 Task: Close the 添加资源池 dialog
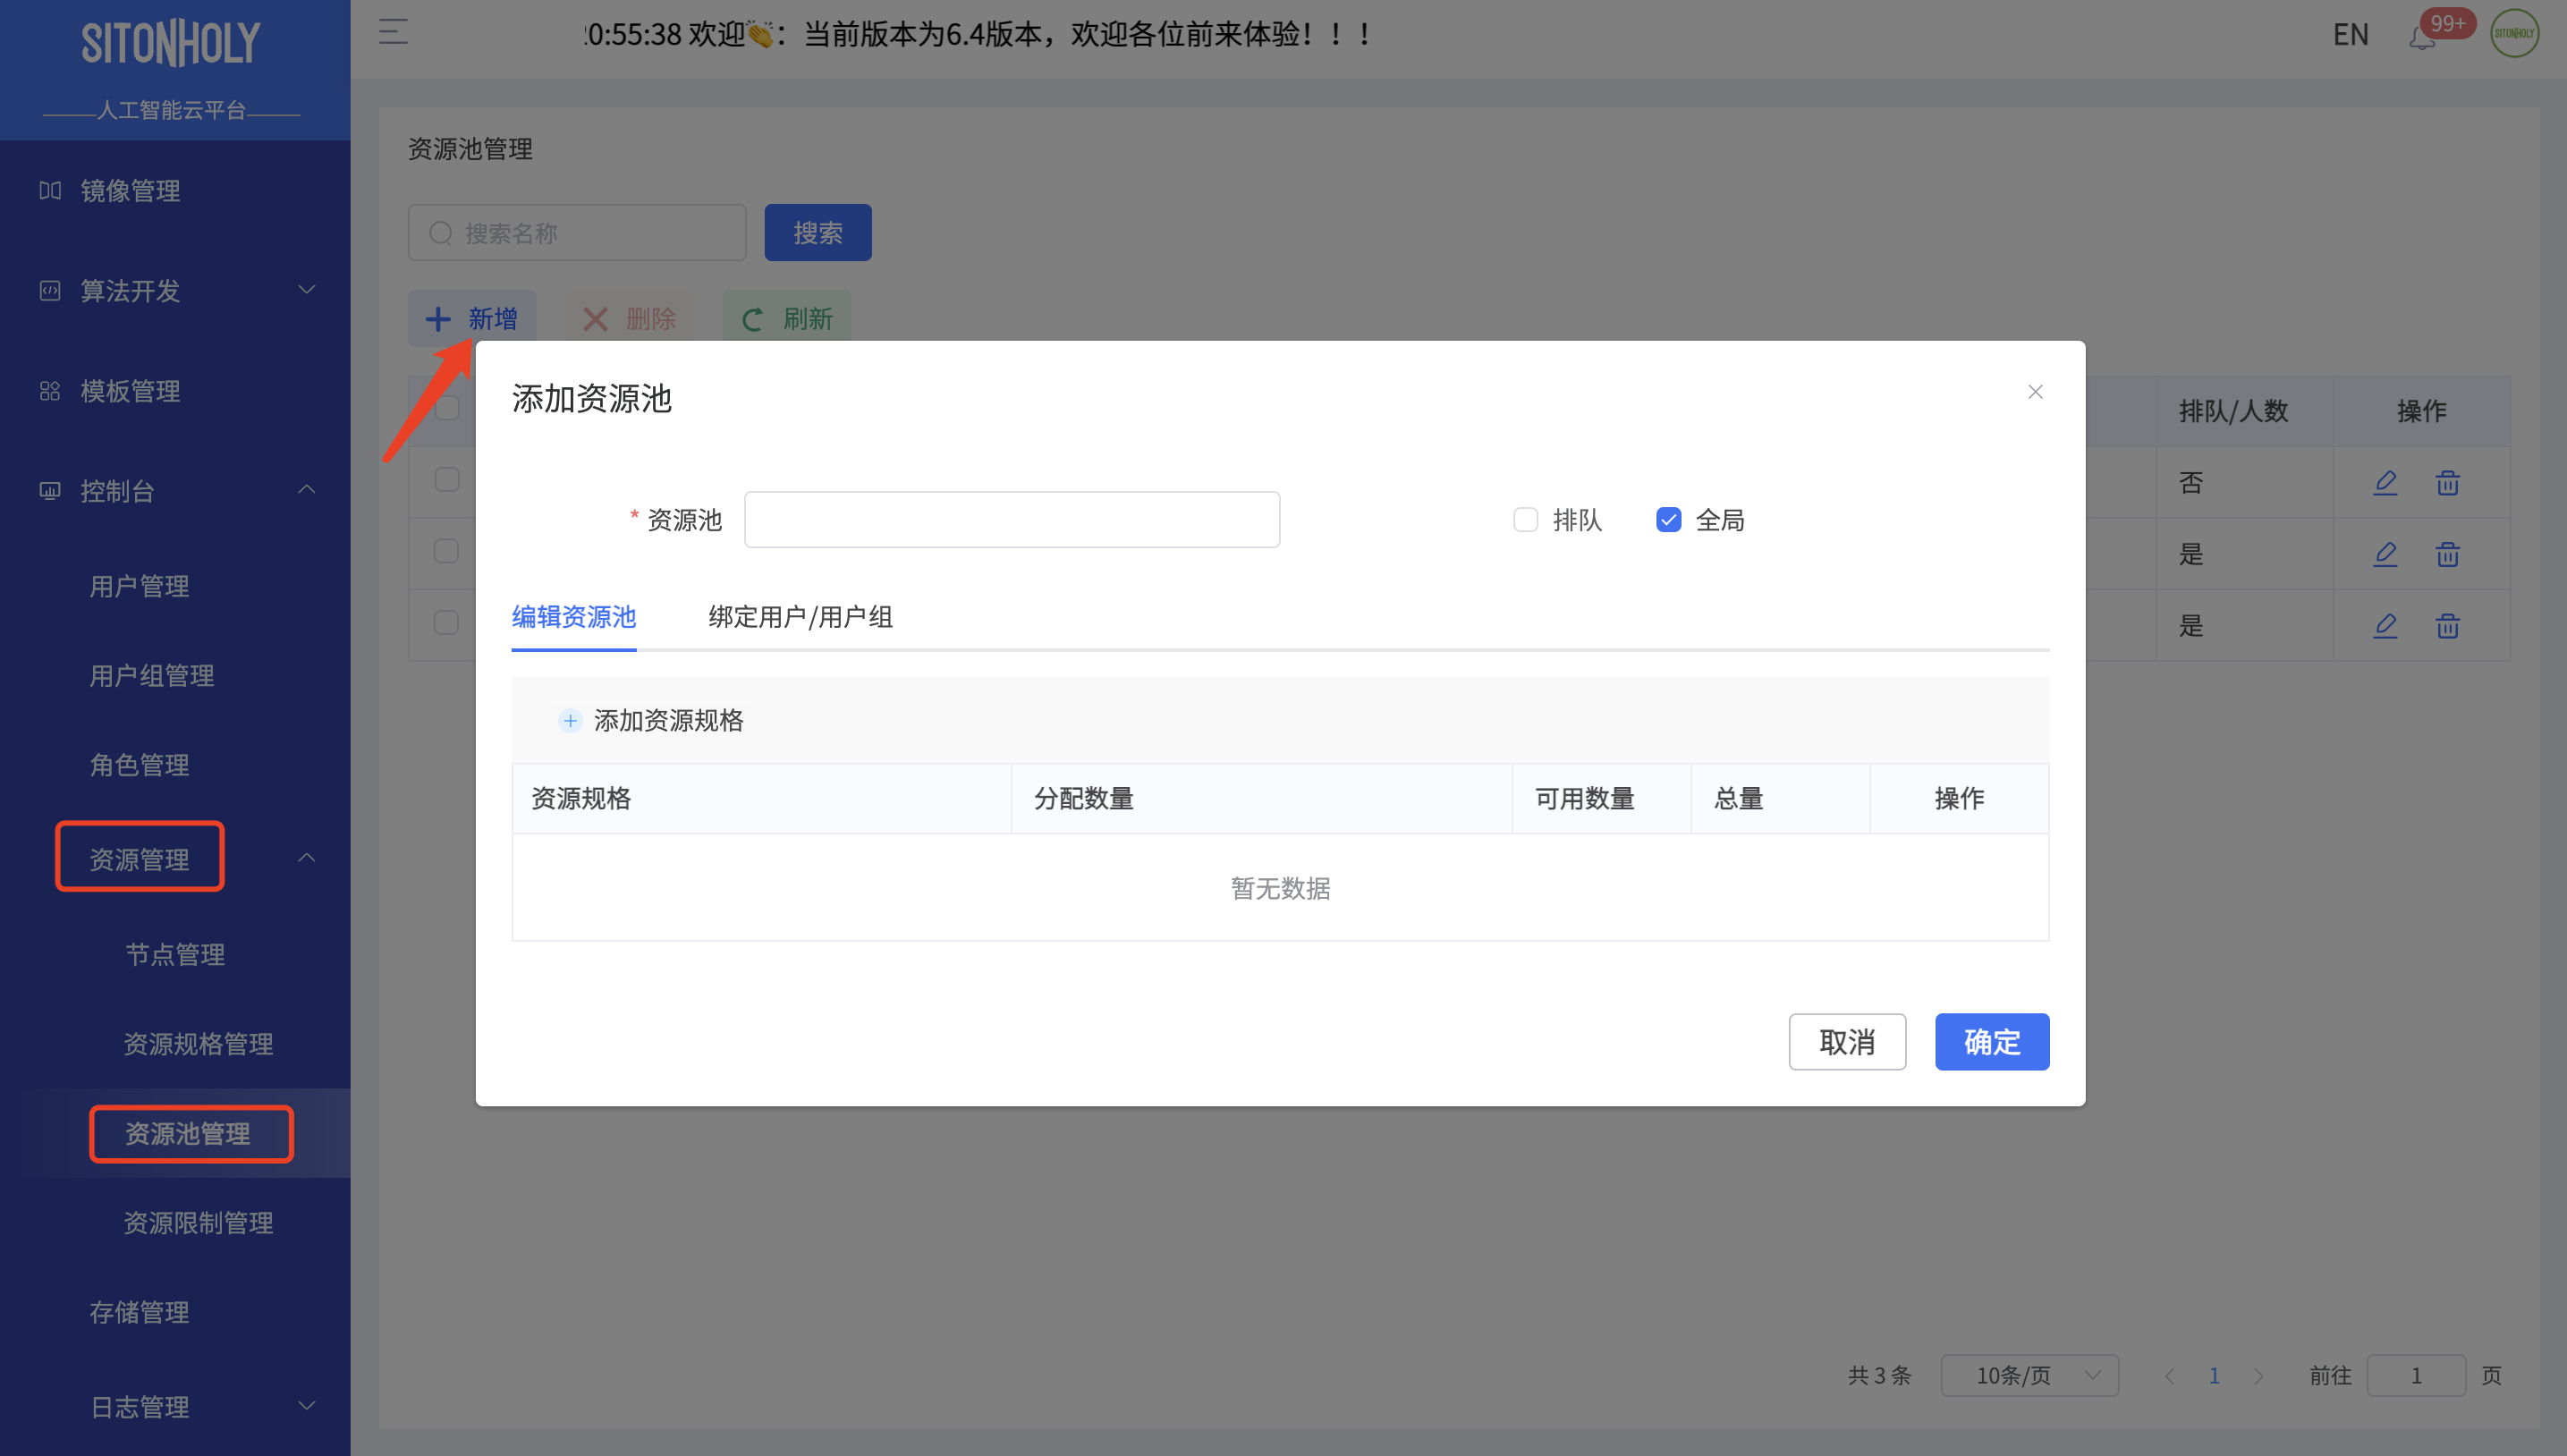pyautogui.click(x=2035, y=392)
